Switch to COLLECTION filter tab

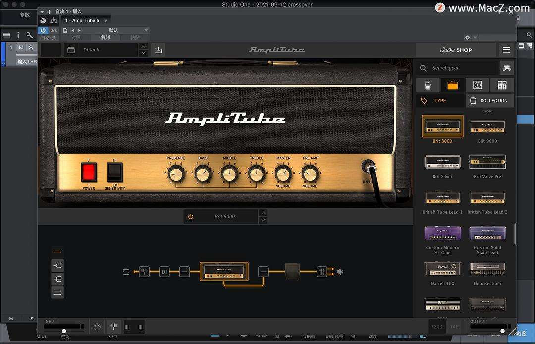click(489, 100)
